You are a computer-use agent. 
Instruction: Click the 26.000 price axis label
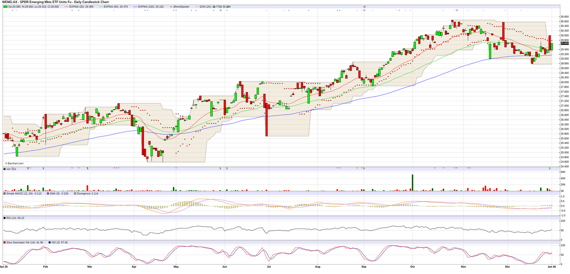pyautogui.click(x=564, y=129)
